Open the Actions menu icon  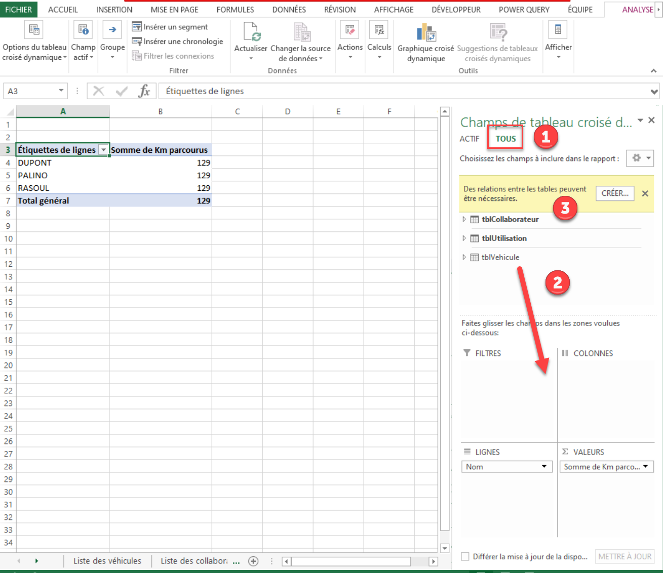pyautogui.click(x=350, y=30)
